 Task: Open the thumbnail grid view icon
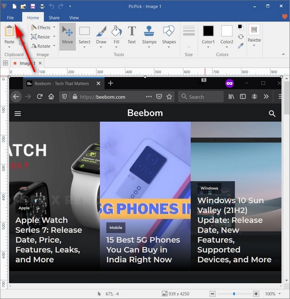click(x=5, y=63)
